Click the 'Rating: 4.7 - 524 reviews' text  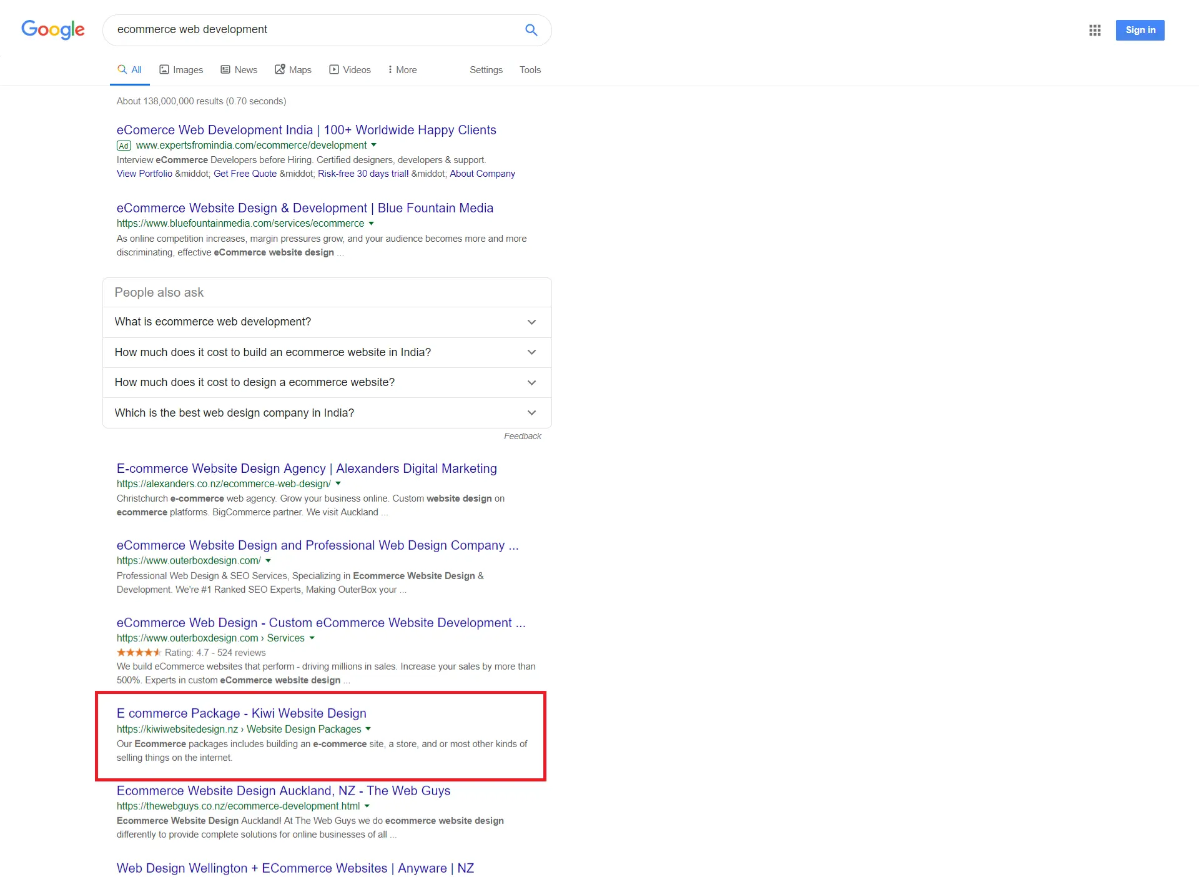[215, 652]
